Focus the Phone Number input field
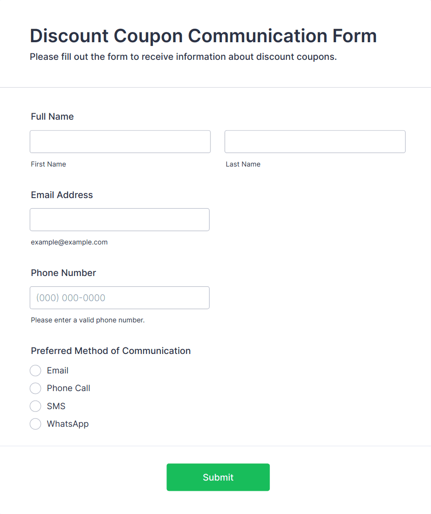431x514 pixels. click(x=120, y=297)
